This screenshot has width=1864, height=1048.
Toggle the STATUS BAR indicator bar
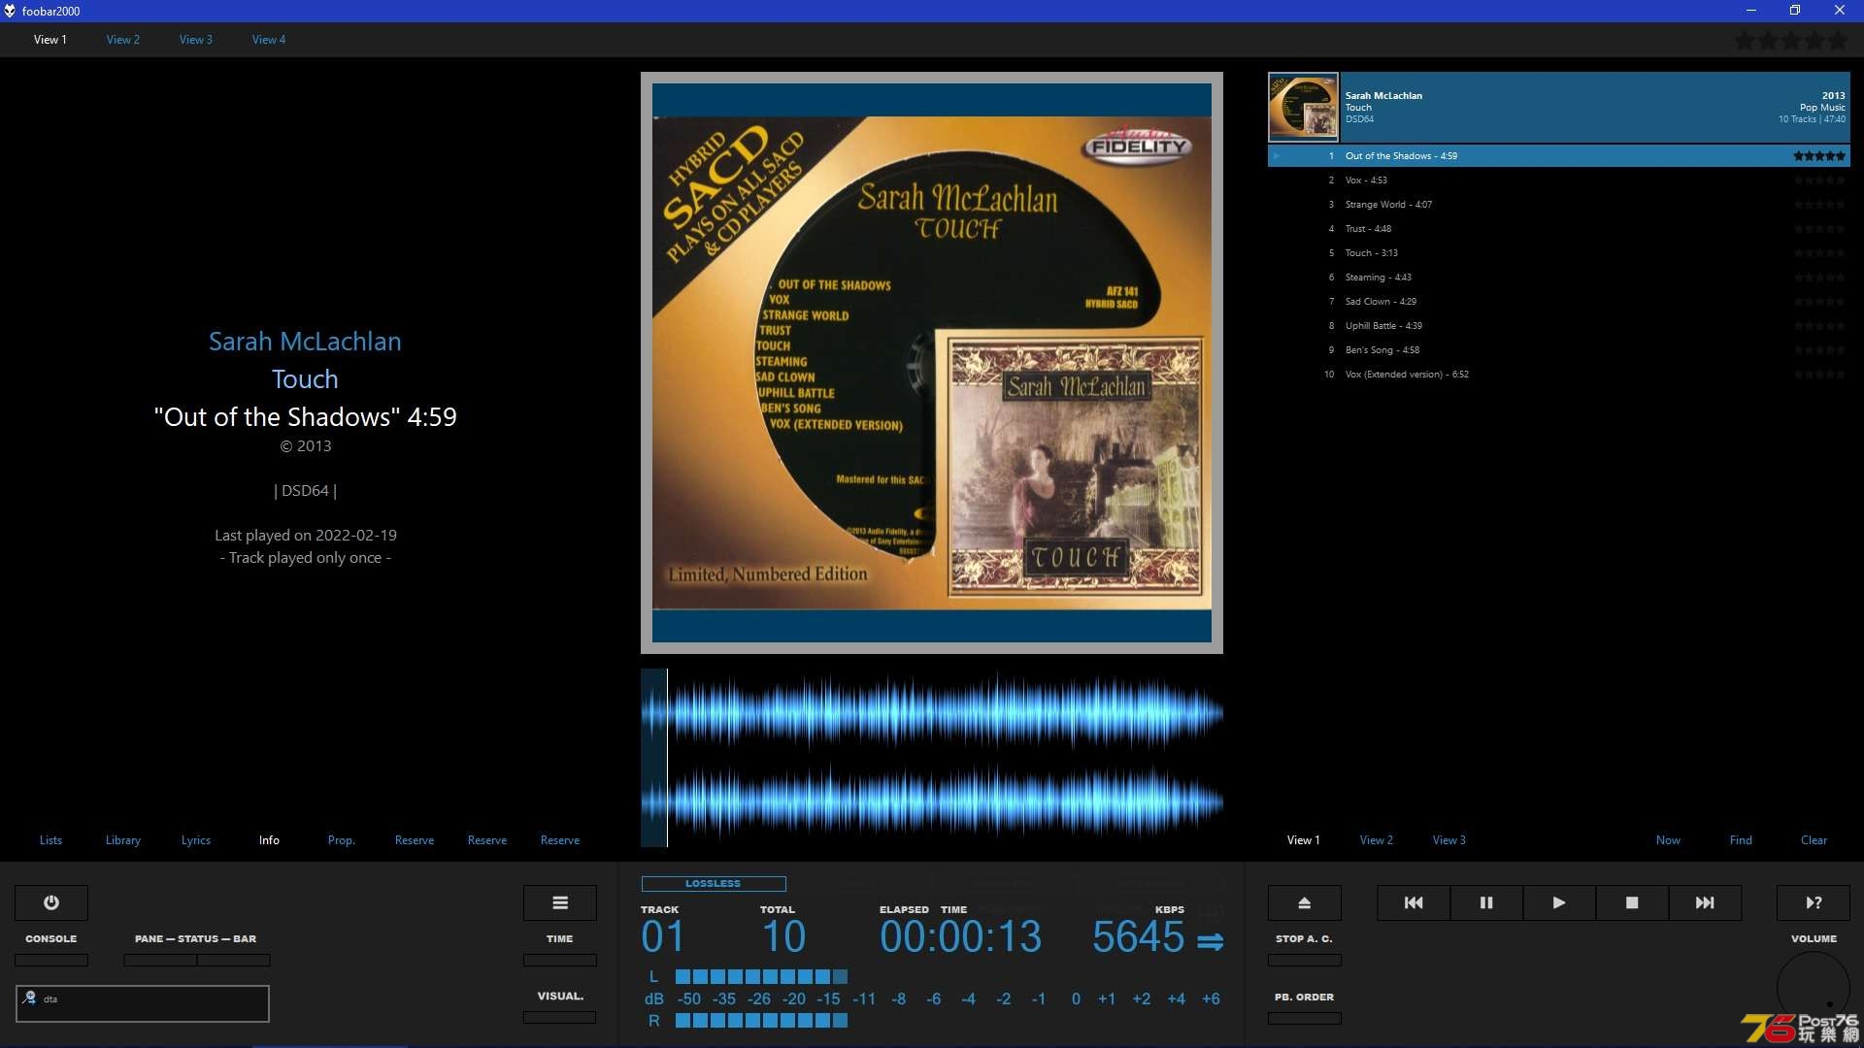click(x=234, y=960)
